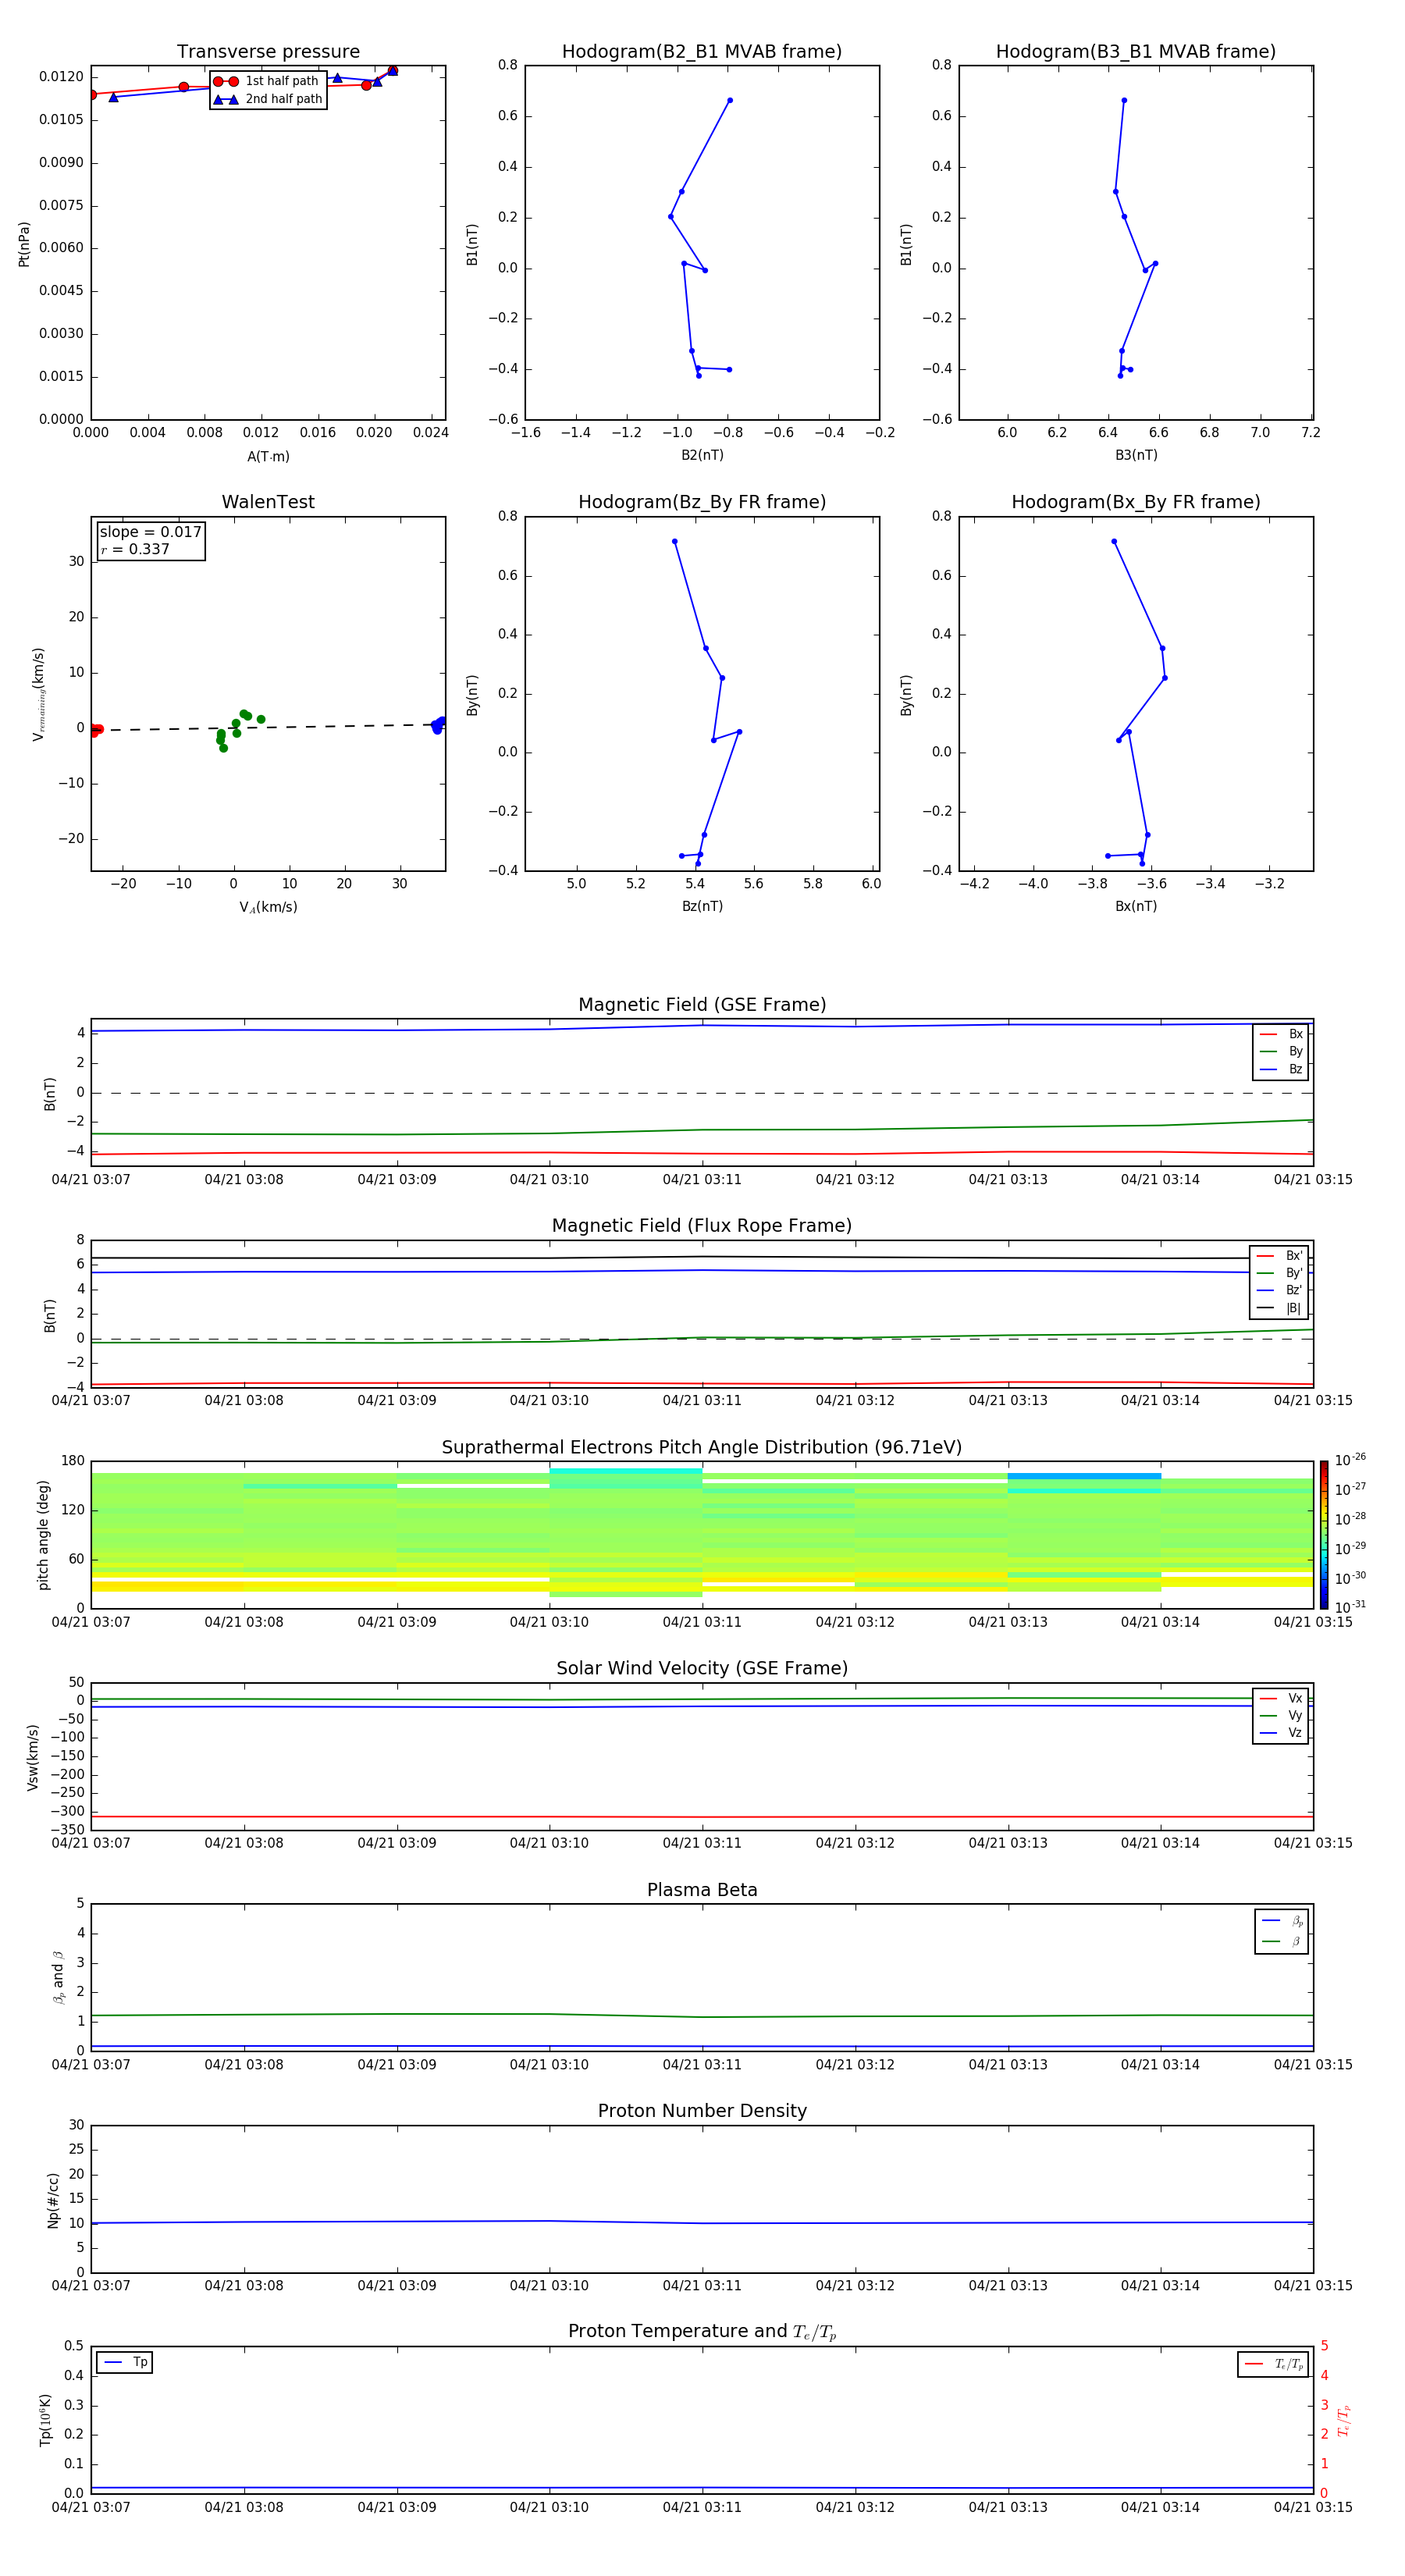This screenshot has height=2576, width=1405.
Task: Select the Vy legend entry
Action: tap(1281, 1715)
